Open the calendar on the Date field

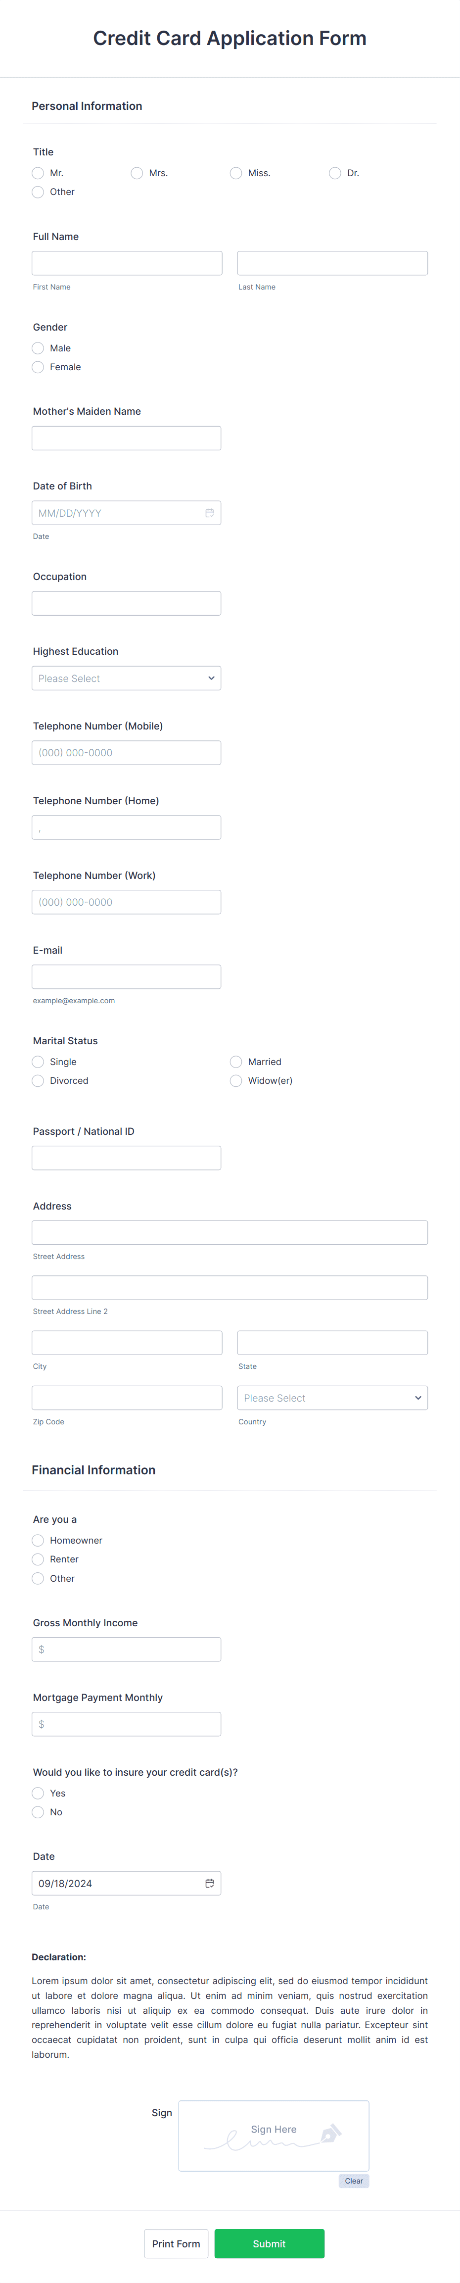(x=210, y=1883)
